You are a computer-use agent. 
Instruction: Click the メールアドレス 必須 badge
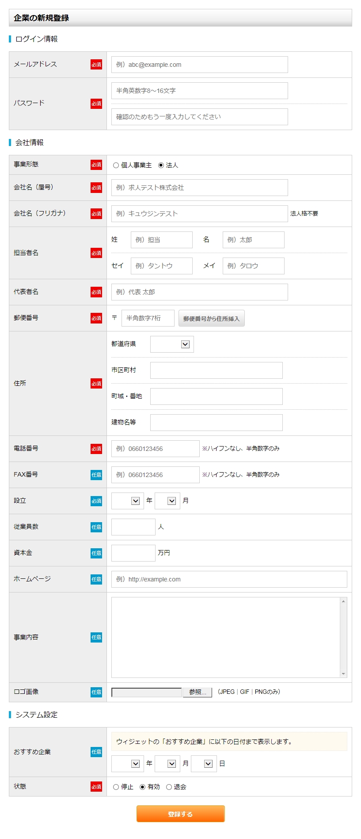click(96, 65)
